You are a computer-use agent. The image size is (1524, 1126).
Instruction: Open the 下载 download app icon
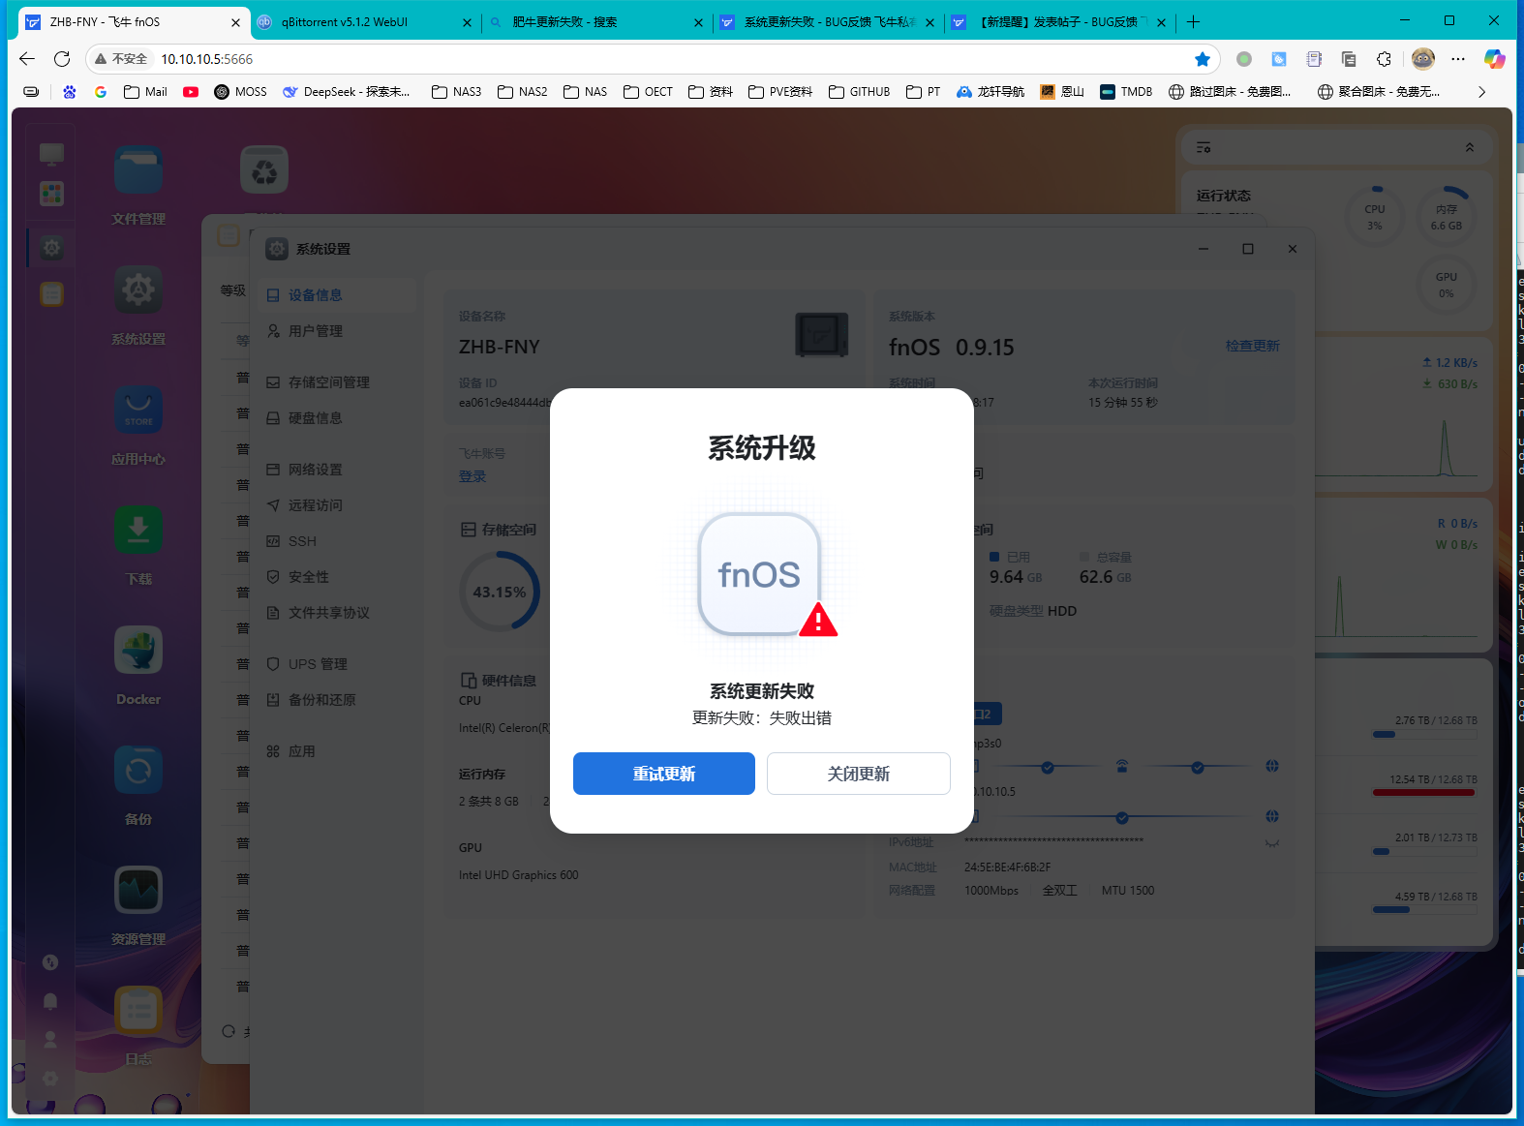[x=138, y=531]
